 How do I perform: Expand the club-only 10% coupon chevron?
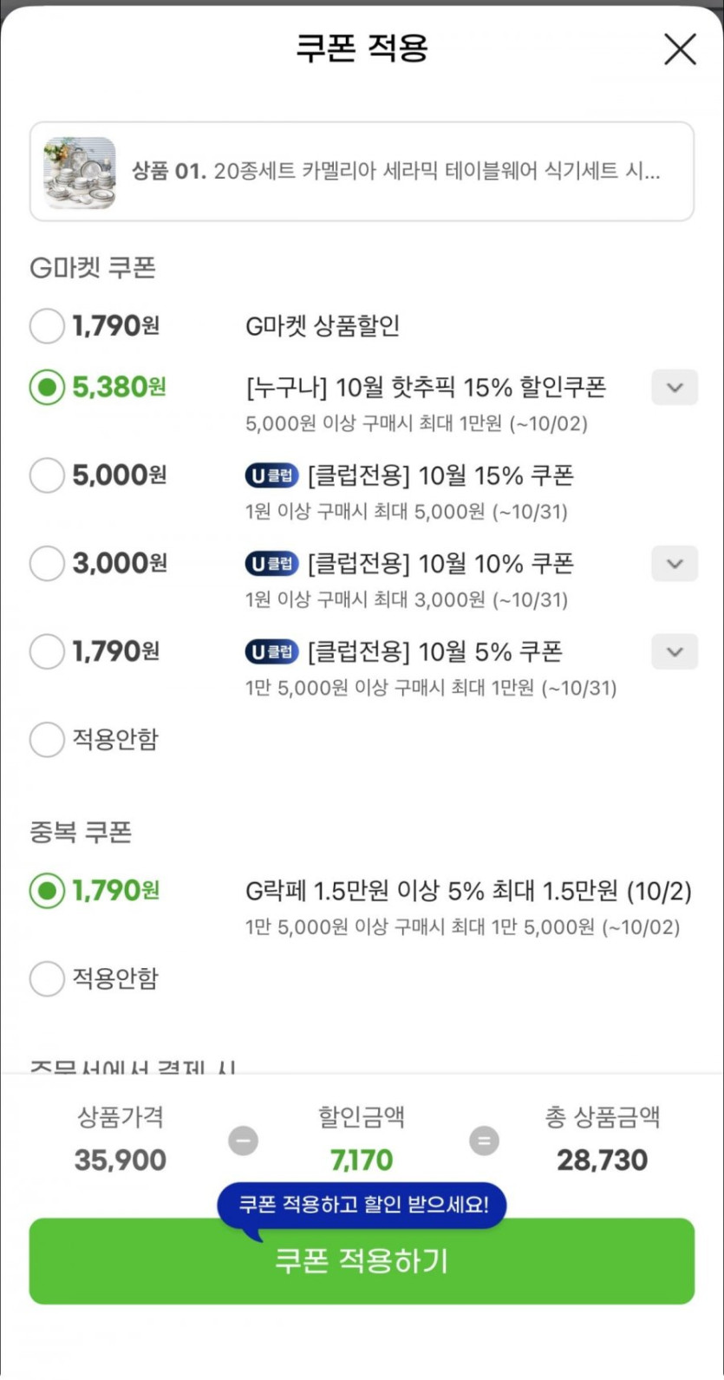(675, 564)
